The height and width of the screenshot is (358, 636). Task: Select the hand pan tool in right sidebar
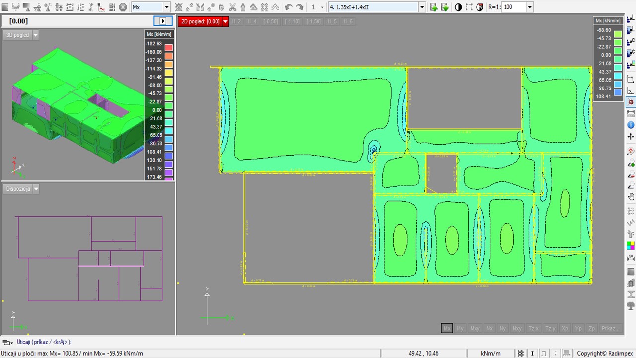pos(631,197)
